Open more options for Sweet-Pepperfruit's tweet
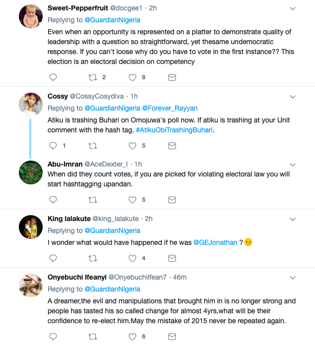Screen dimensions: 315x345 pos(293,8)
